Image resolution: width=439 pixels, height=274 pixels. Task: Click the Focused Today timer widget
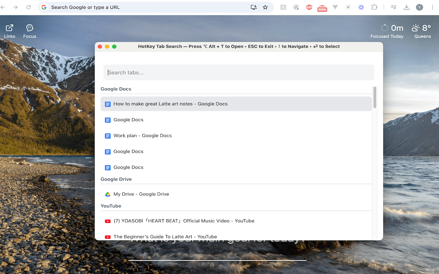[387, 31]
